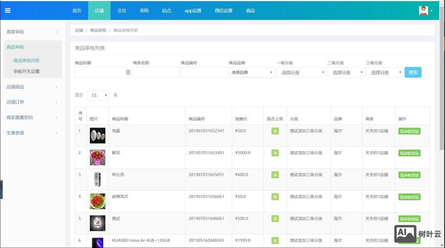Open 商品审核列表 sidebar item
445x248 pixels.
[26, 61]
